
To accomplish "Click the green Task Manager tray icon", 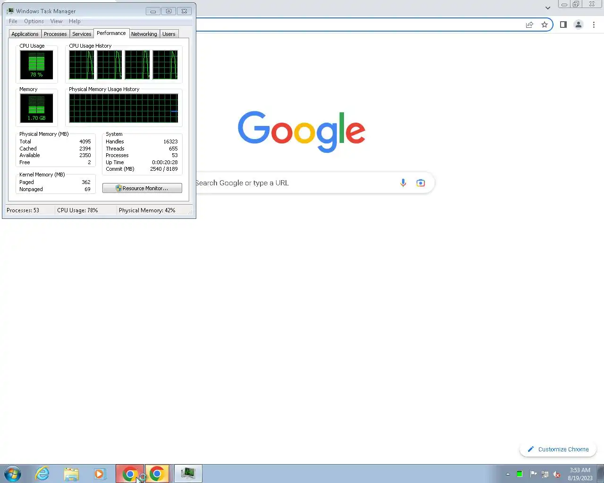I will [x=520, y=474].
